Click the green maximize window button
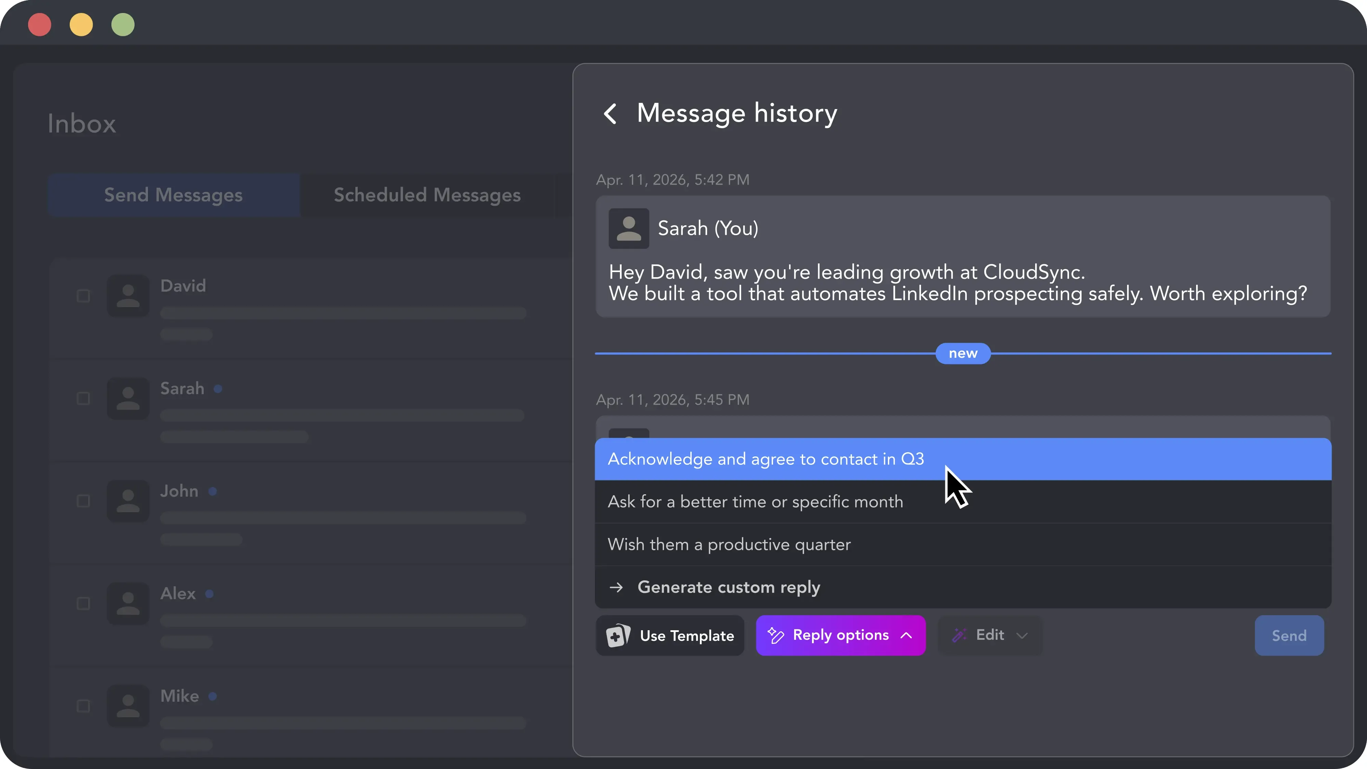This screenshot has width=1367, height=769. click(123, 24)
